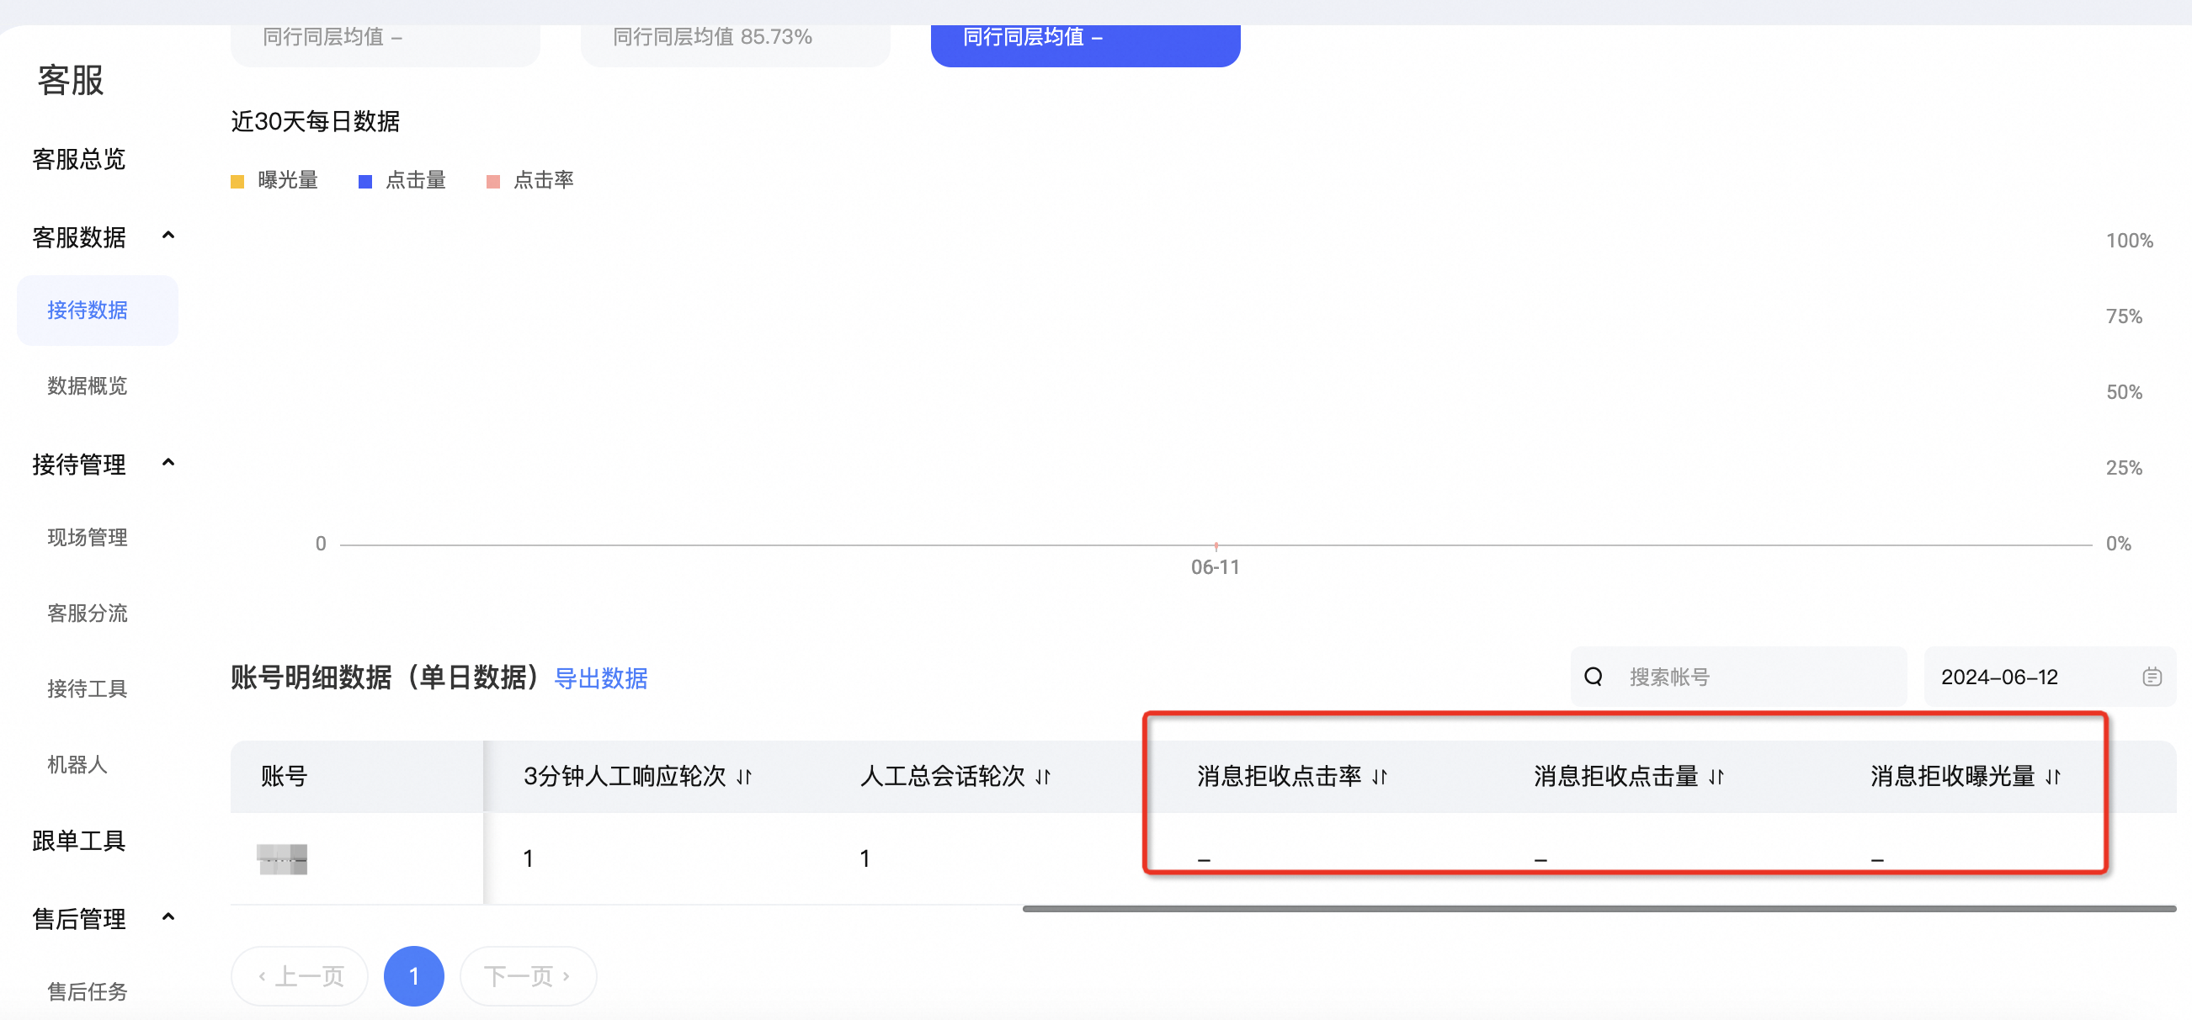Click the 客服 sidebar title
This screenshot has height=1020, width=2192.
click(71, 81)
